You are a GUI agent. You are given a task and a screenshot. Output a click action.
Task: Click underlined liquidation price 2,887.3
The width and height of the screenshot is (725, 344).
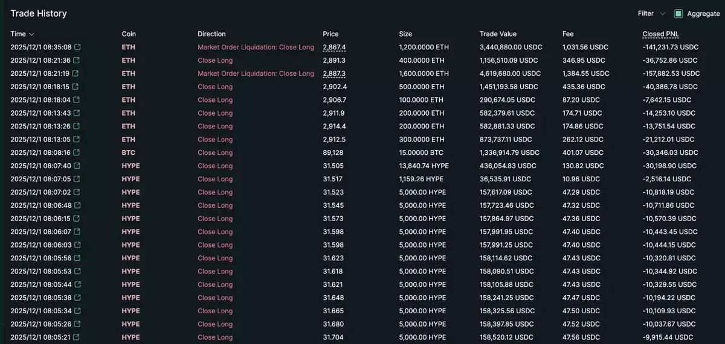334,73
